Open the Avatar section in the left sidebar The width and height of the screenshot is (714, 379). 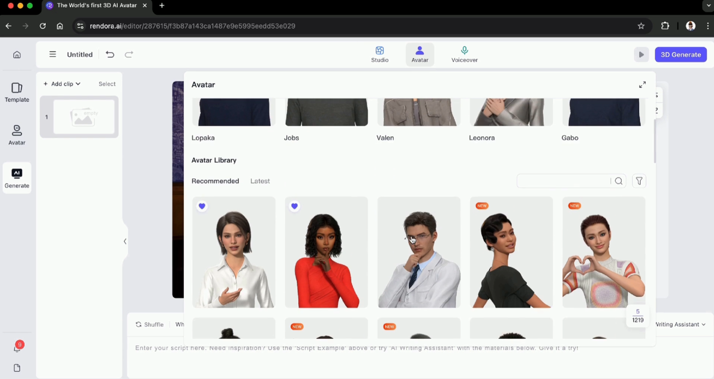[17, 135]
